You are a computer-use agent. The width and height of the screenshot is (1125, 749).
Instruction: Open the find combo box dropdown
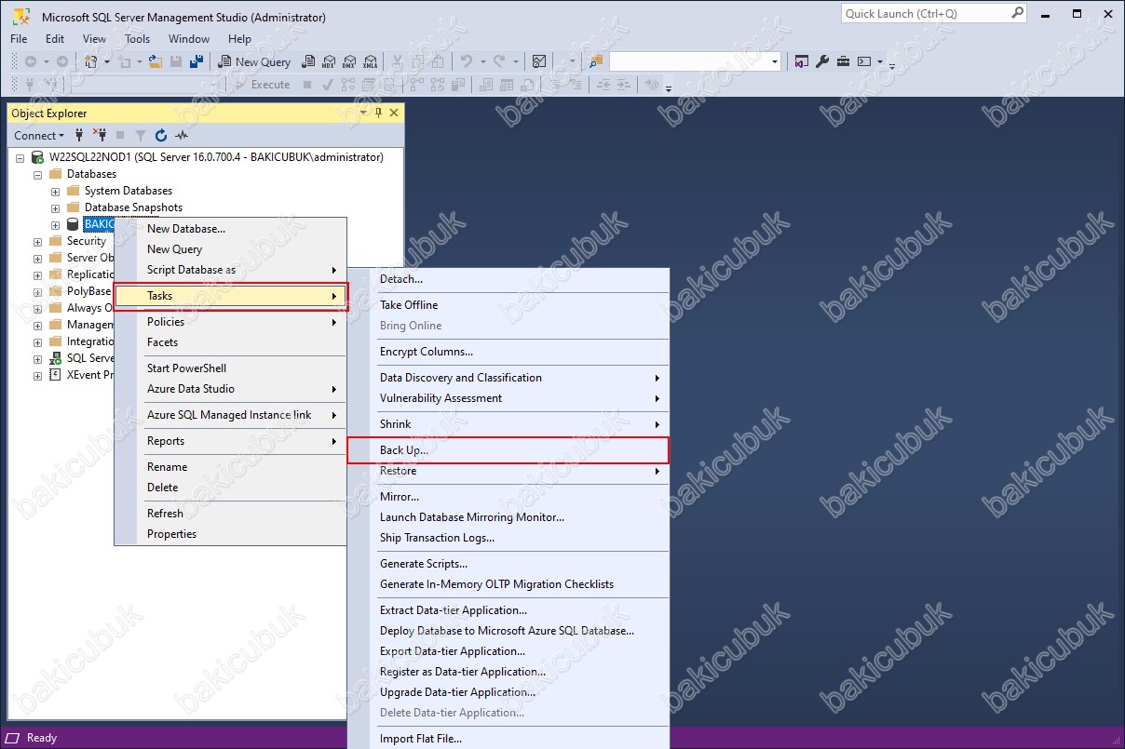click(775, 61)
